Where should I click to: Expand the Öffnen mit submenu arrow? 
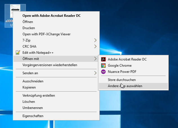[x=95, y=59]
